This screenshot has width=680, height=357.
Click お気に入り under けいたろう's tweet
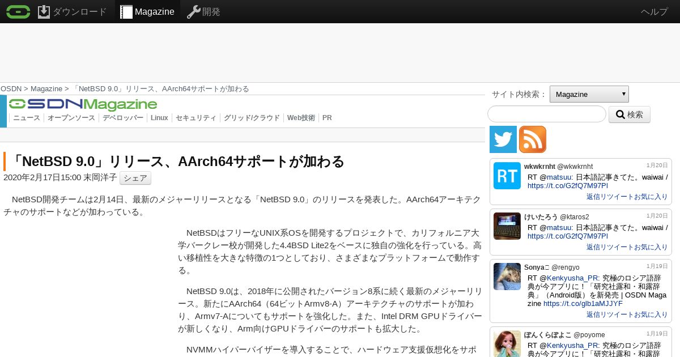pyautogui.click(x=650, y=247)
